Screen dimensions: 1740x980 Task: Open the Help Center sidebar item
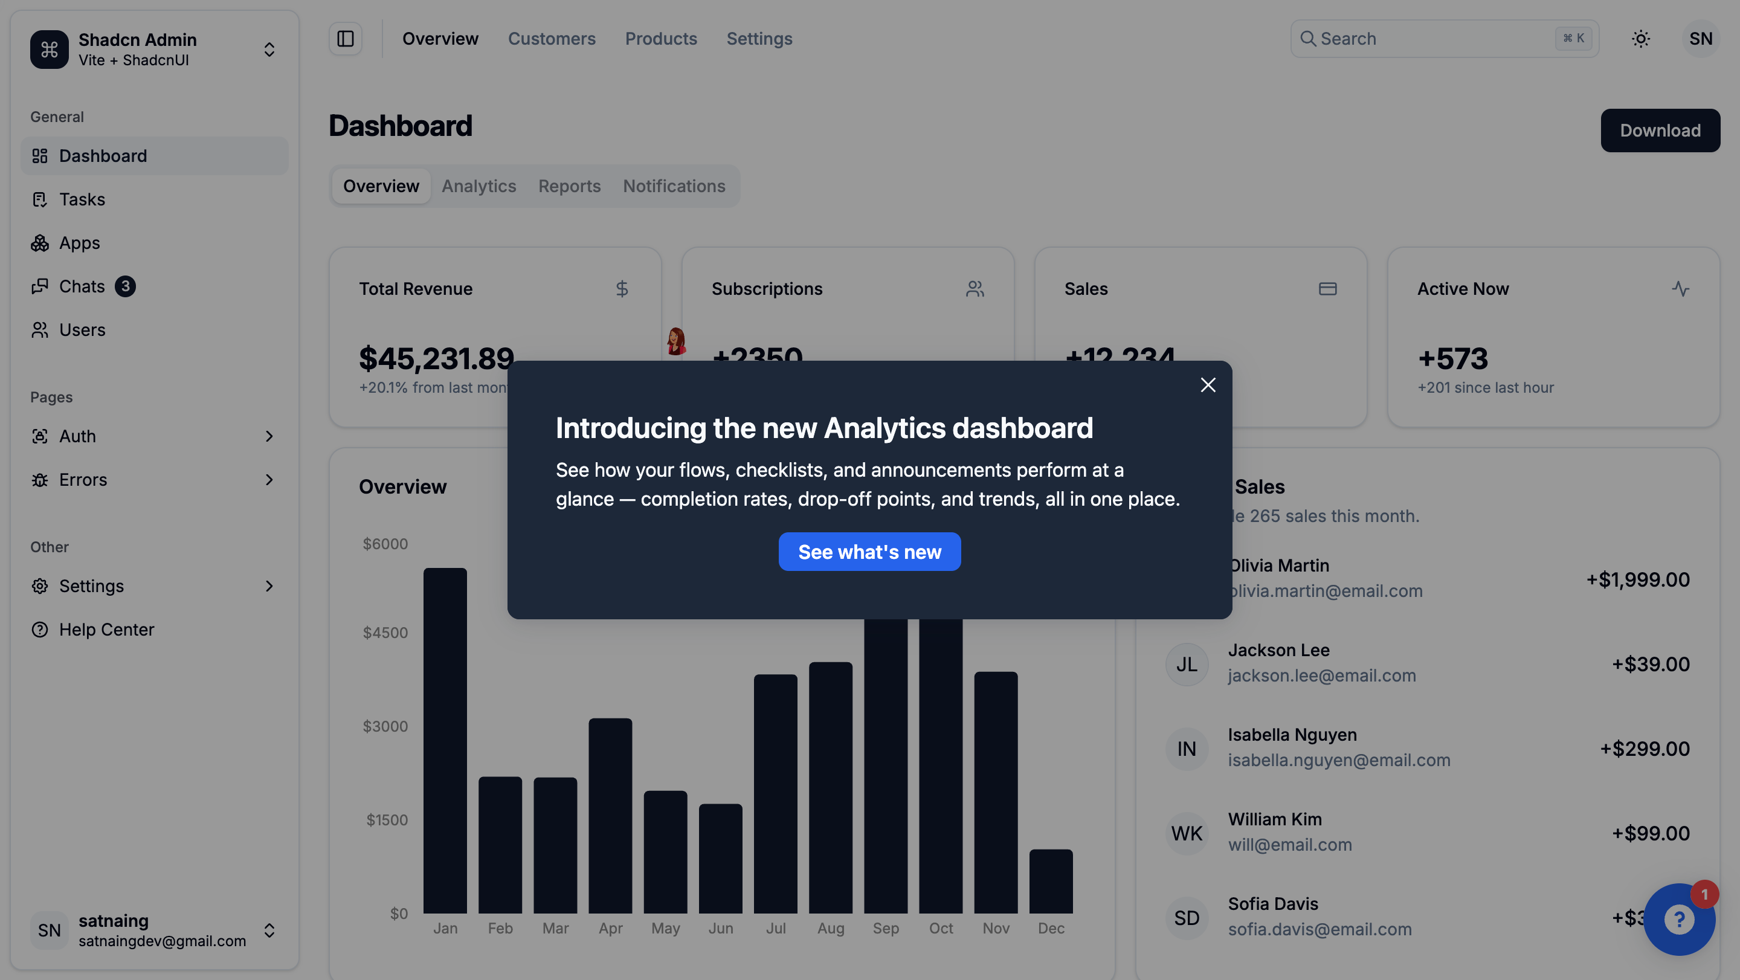[155, 630]
